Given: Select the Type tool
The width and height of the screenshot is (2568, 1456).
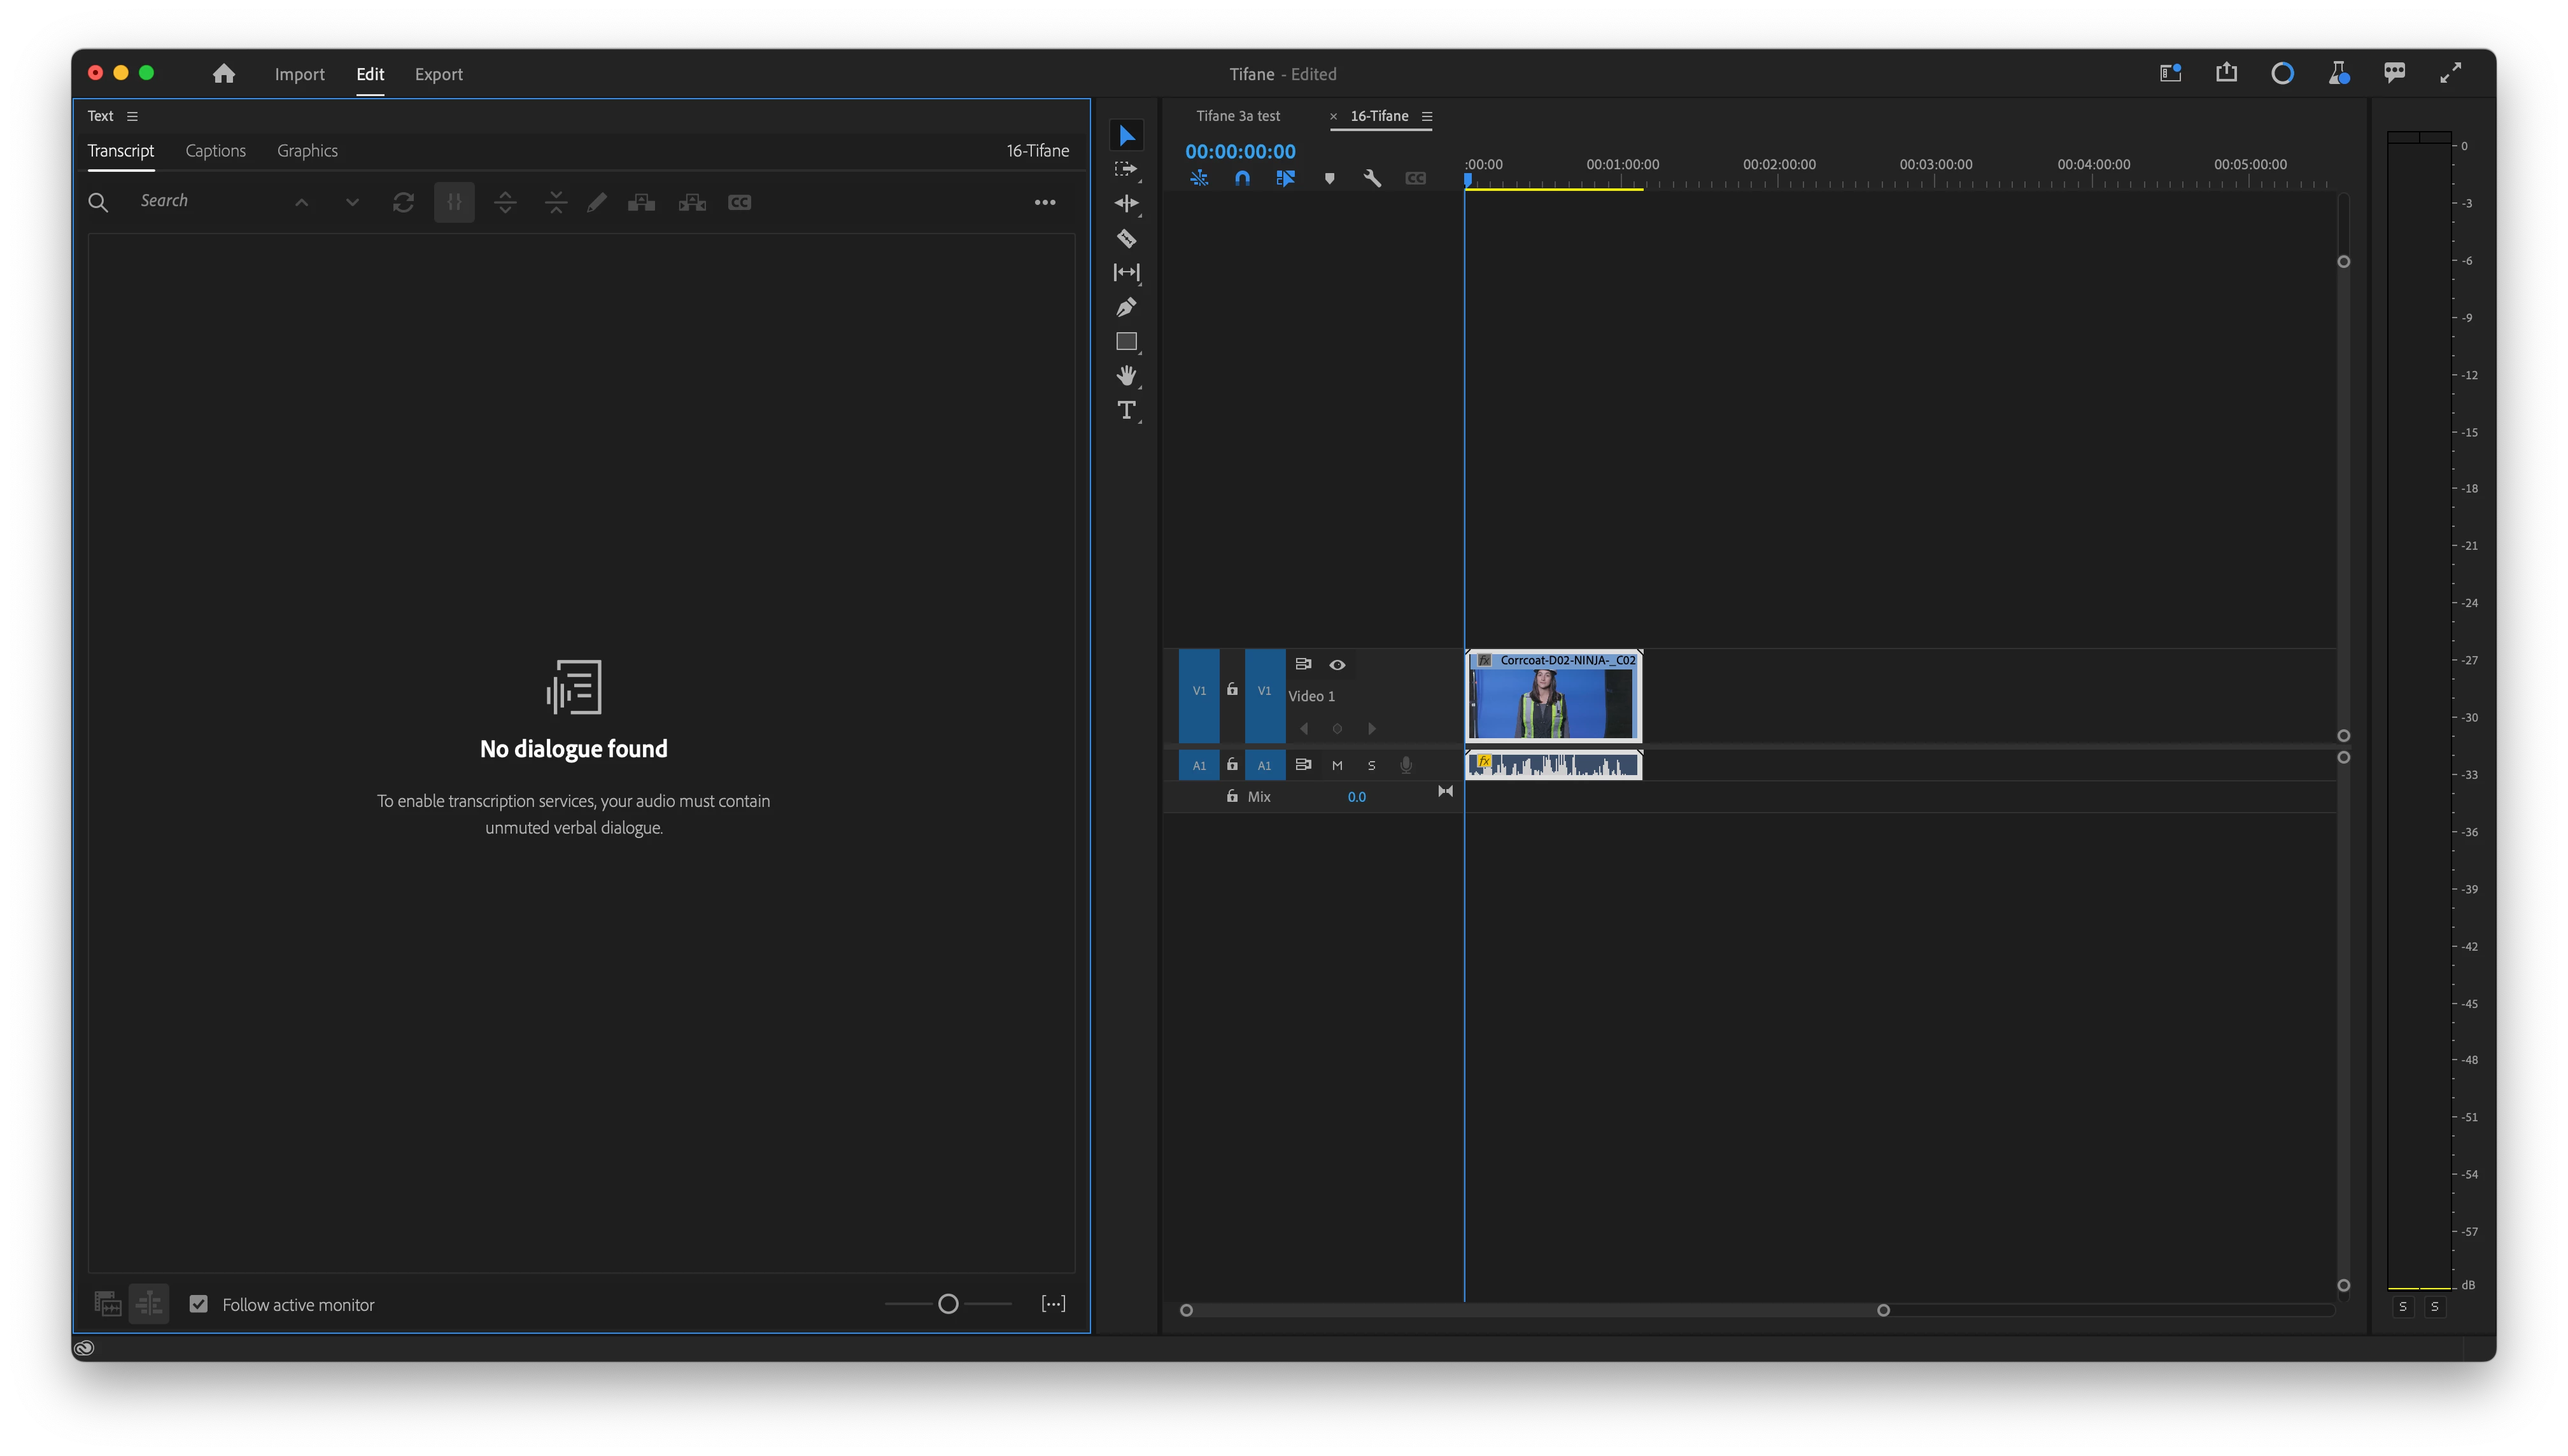Looking at the screenshot, I should tap(1126, 410).
